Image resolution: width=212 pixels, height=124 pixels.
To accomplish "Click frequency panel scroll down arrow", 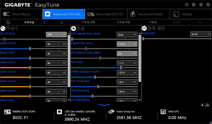I will click(x=69, y=100).
